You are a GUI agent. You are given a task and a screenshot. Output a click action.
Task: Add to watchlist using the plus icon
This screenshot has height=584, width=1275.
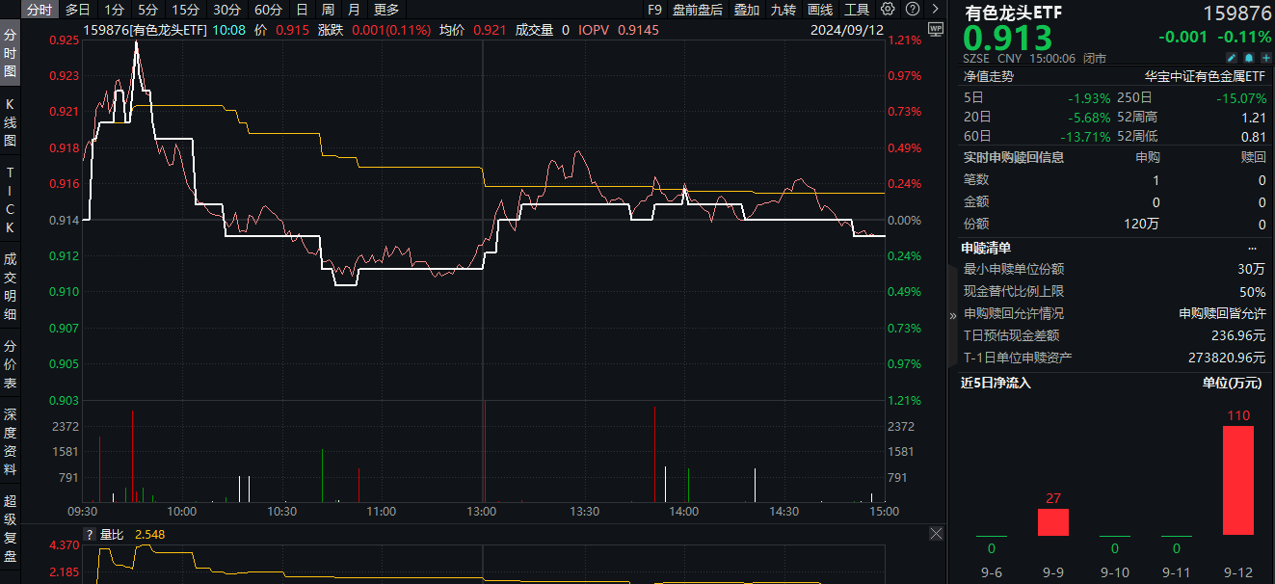pyautogui.click(x=1265, y=58)
